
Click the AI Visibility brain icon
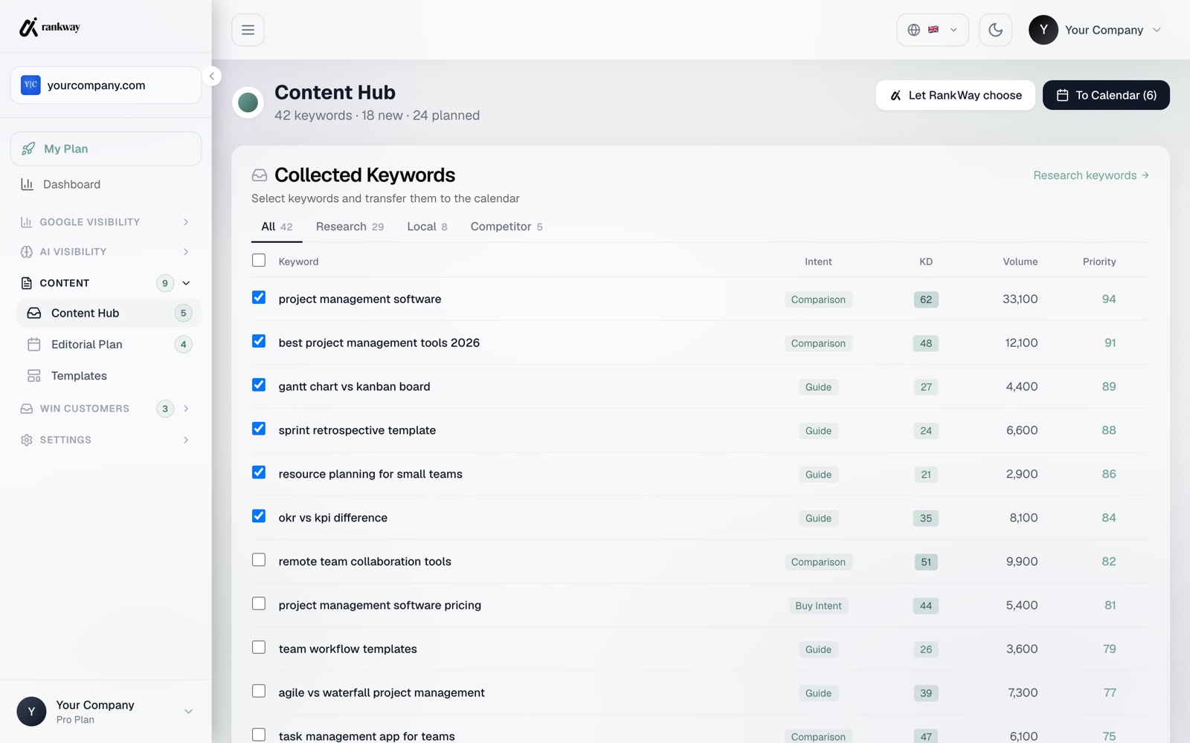27,252
